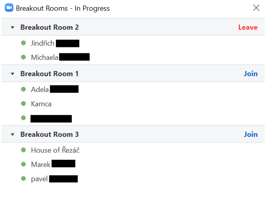
Task: Select participant Marek in Room 3
Action: coord(41,164)
